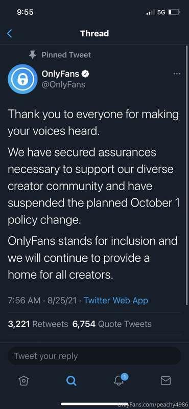View the 3,221 Retweets list
This screenshot has width=189, height=409.
pyautogui.click(x=38, y=324)
